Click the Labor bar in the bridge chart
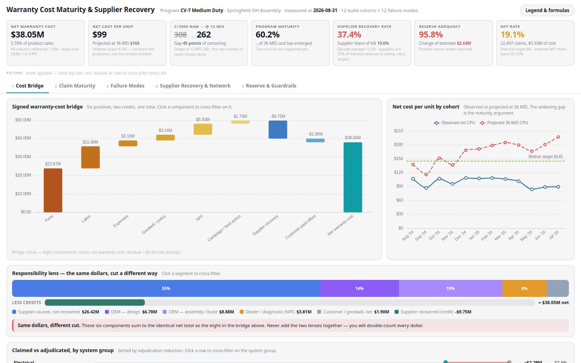Image resolution: width=581 pixels, height=363 pixels. point(90,157)
